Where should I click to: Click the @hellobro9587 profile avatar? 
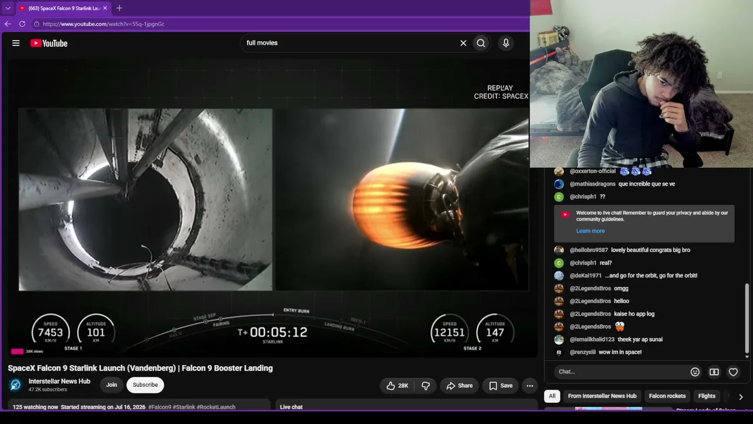559,250
